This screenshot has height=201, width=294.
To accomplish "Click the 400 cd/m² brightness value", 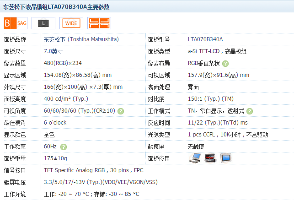I will [66, 99].
